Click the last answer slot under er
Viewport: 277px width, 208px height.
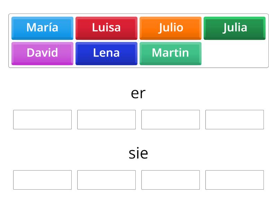[234, 120]
